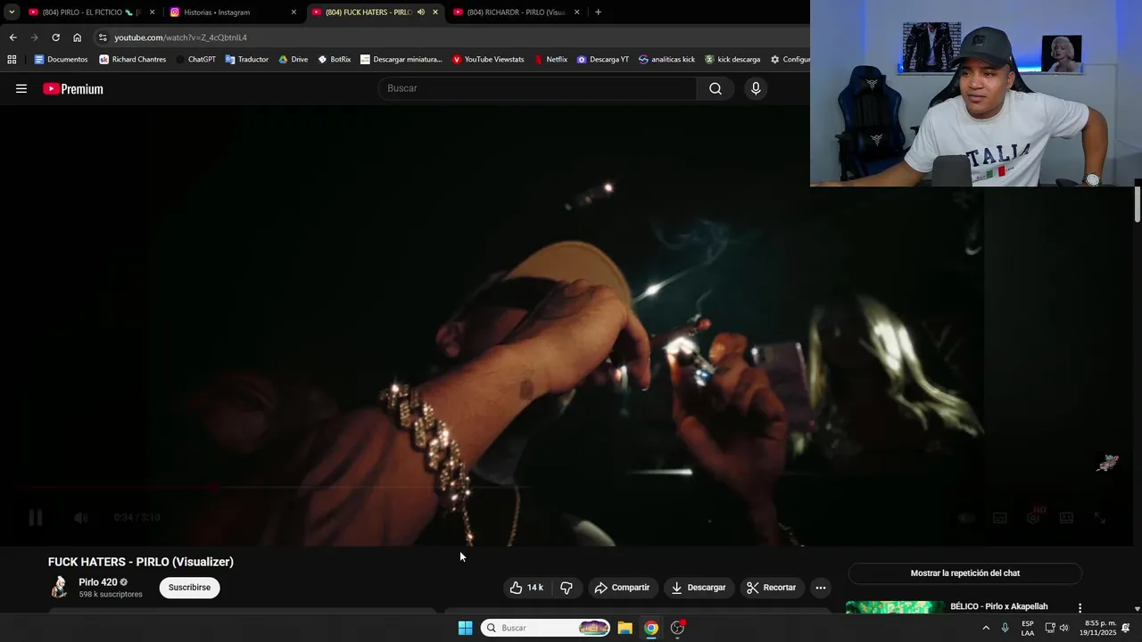
Task: Open the Descargar miniatura bookmark
Action: click(401, 60)
